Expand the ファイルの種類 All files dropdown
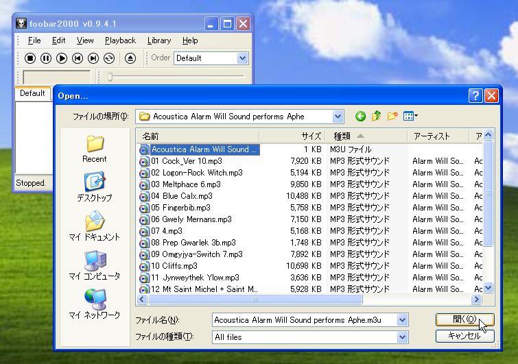Screen dimensions: 518x364 (402, 337)
